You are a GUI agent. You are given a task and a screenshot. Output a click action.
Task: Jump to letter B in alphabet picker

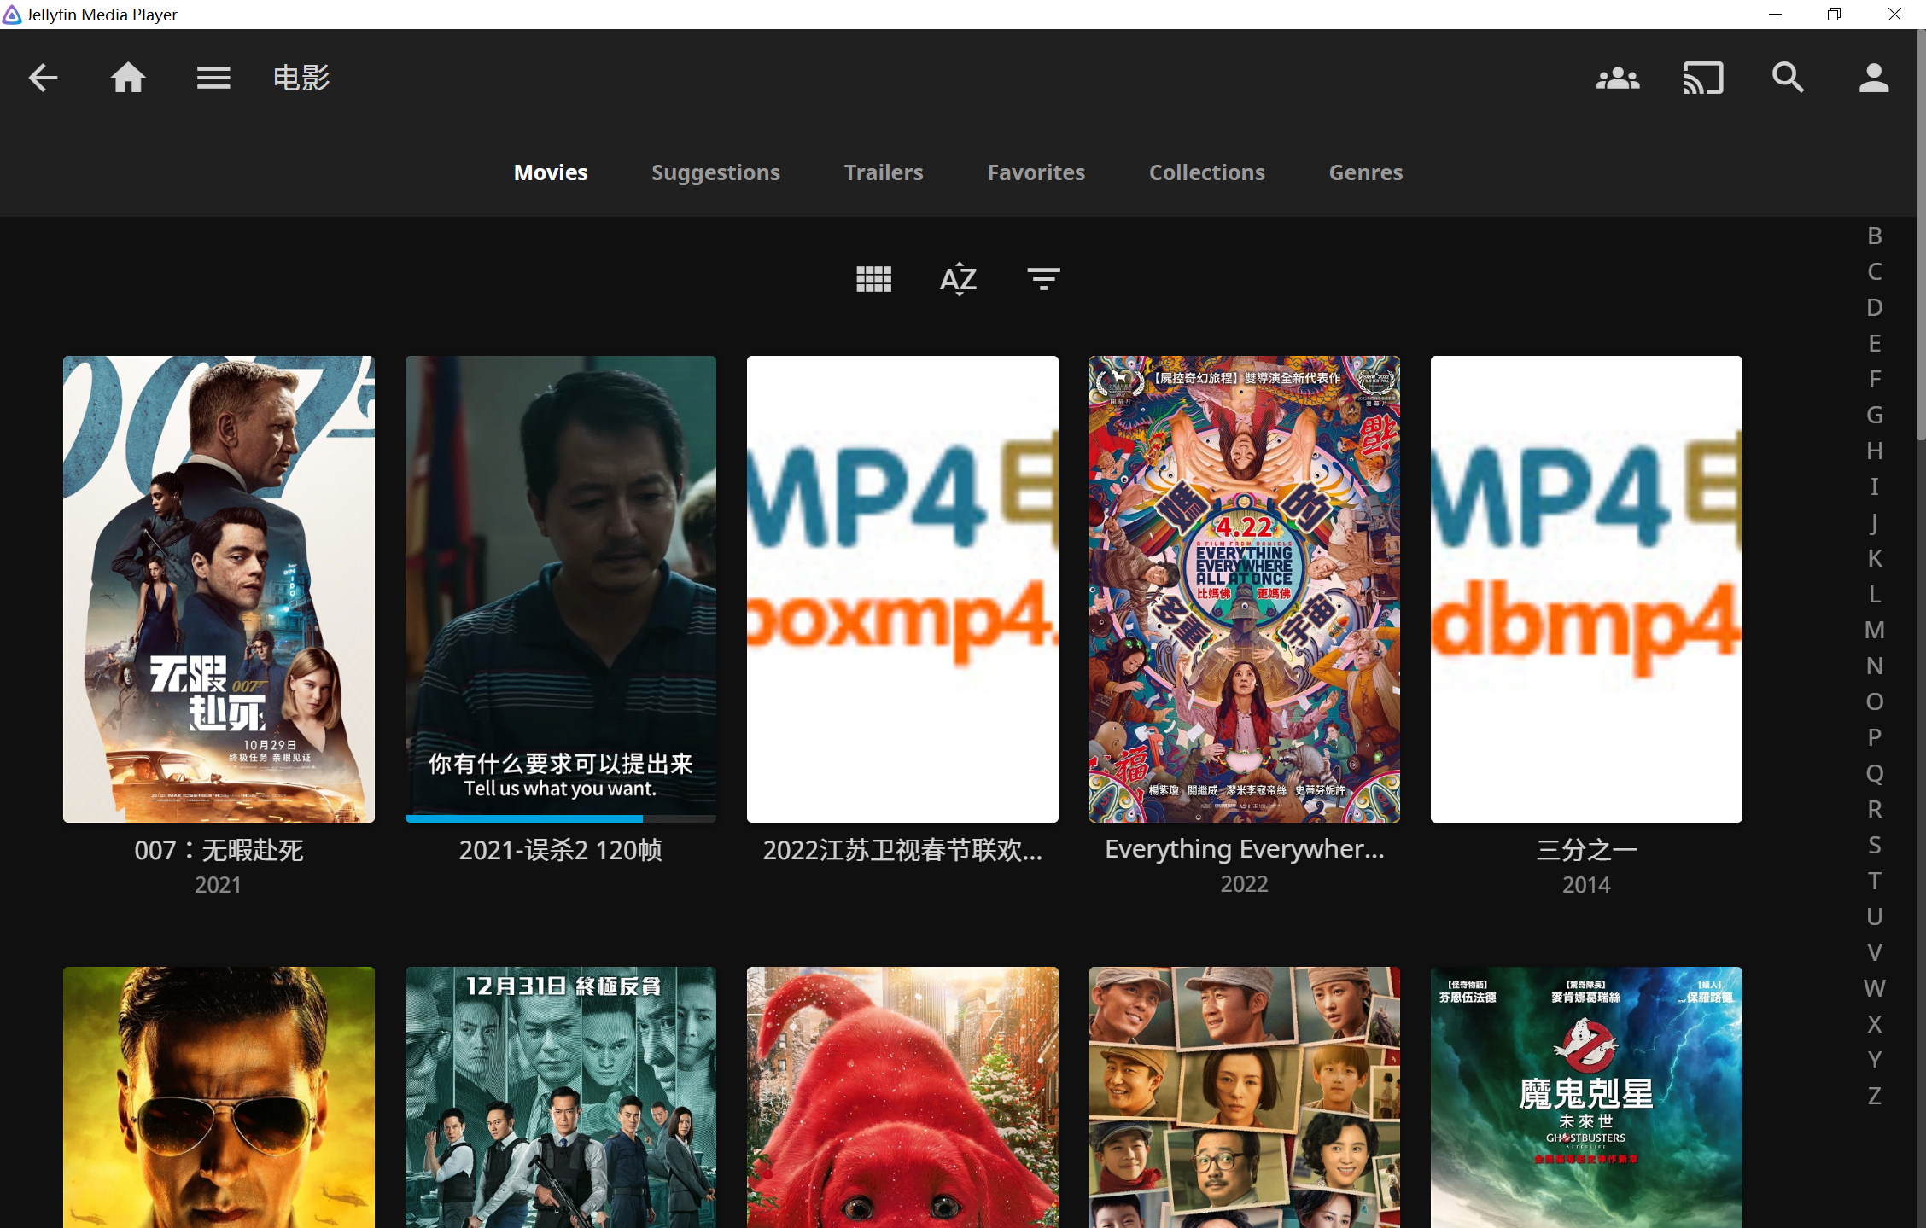pos(1874,236)
